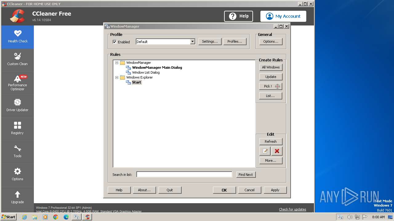The width and height of the screenshot is (394, 221).
Task: Open Windows Media Player from taskbar
Action: 45,217
